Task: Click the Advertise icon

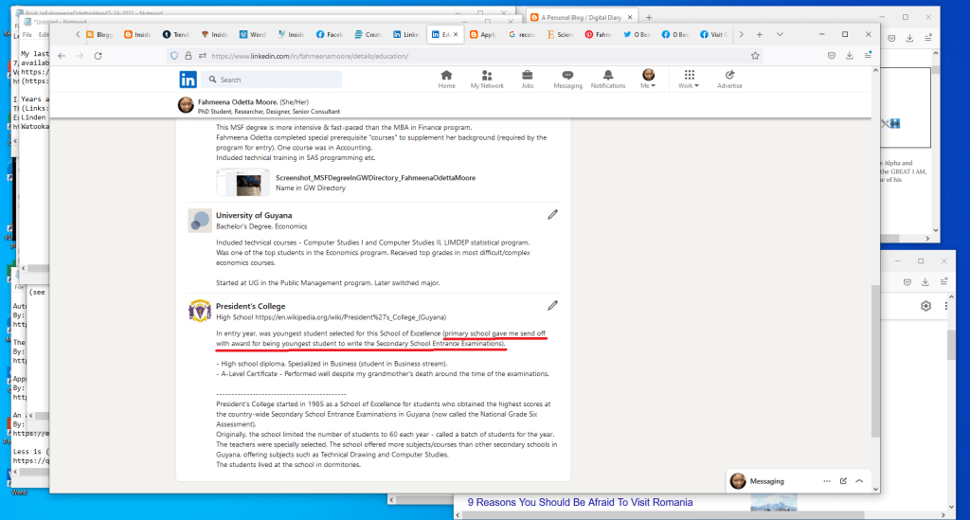Action: tap(729, 76)
